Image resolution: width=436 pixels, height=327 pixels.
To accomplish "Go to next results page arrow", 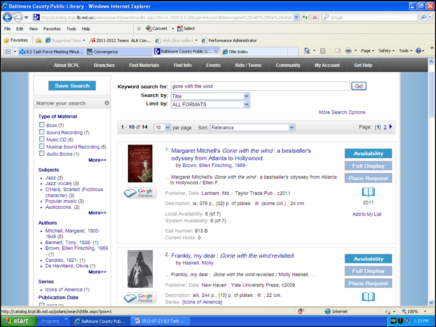I will click(x=391, y=127).
